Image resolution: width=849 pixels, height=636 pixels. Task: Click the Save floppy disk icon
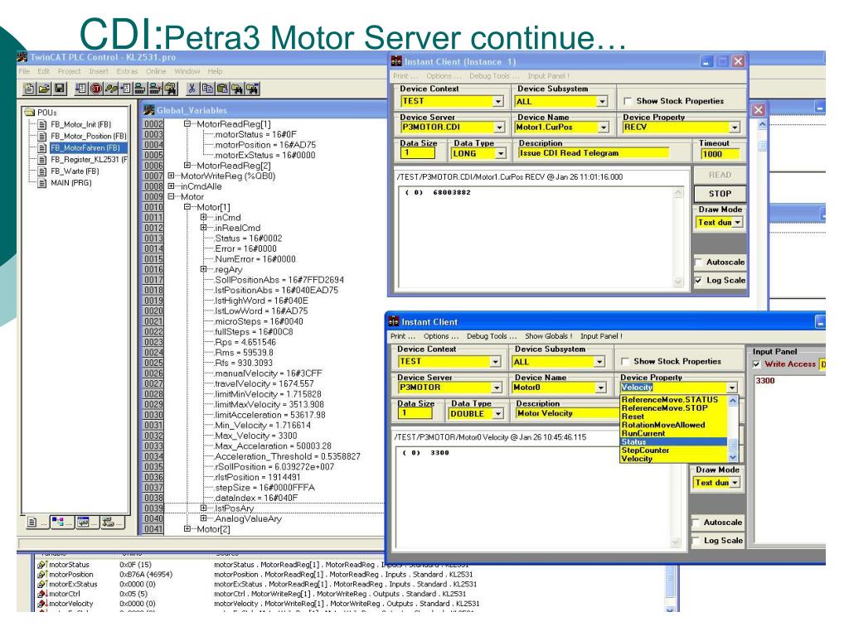coord(60,88)
